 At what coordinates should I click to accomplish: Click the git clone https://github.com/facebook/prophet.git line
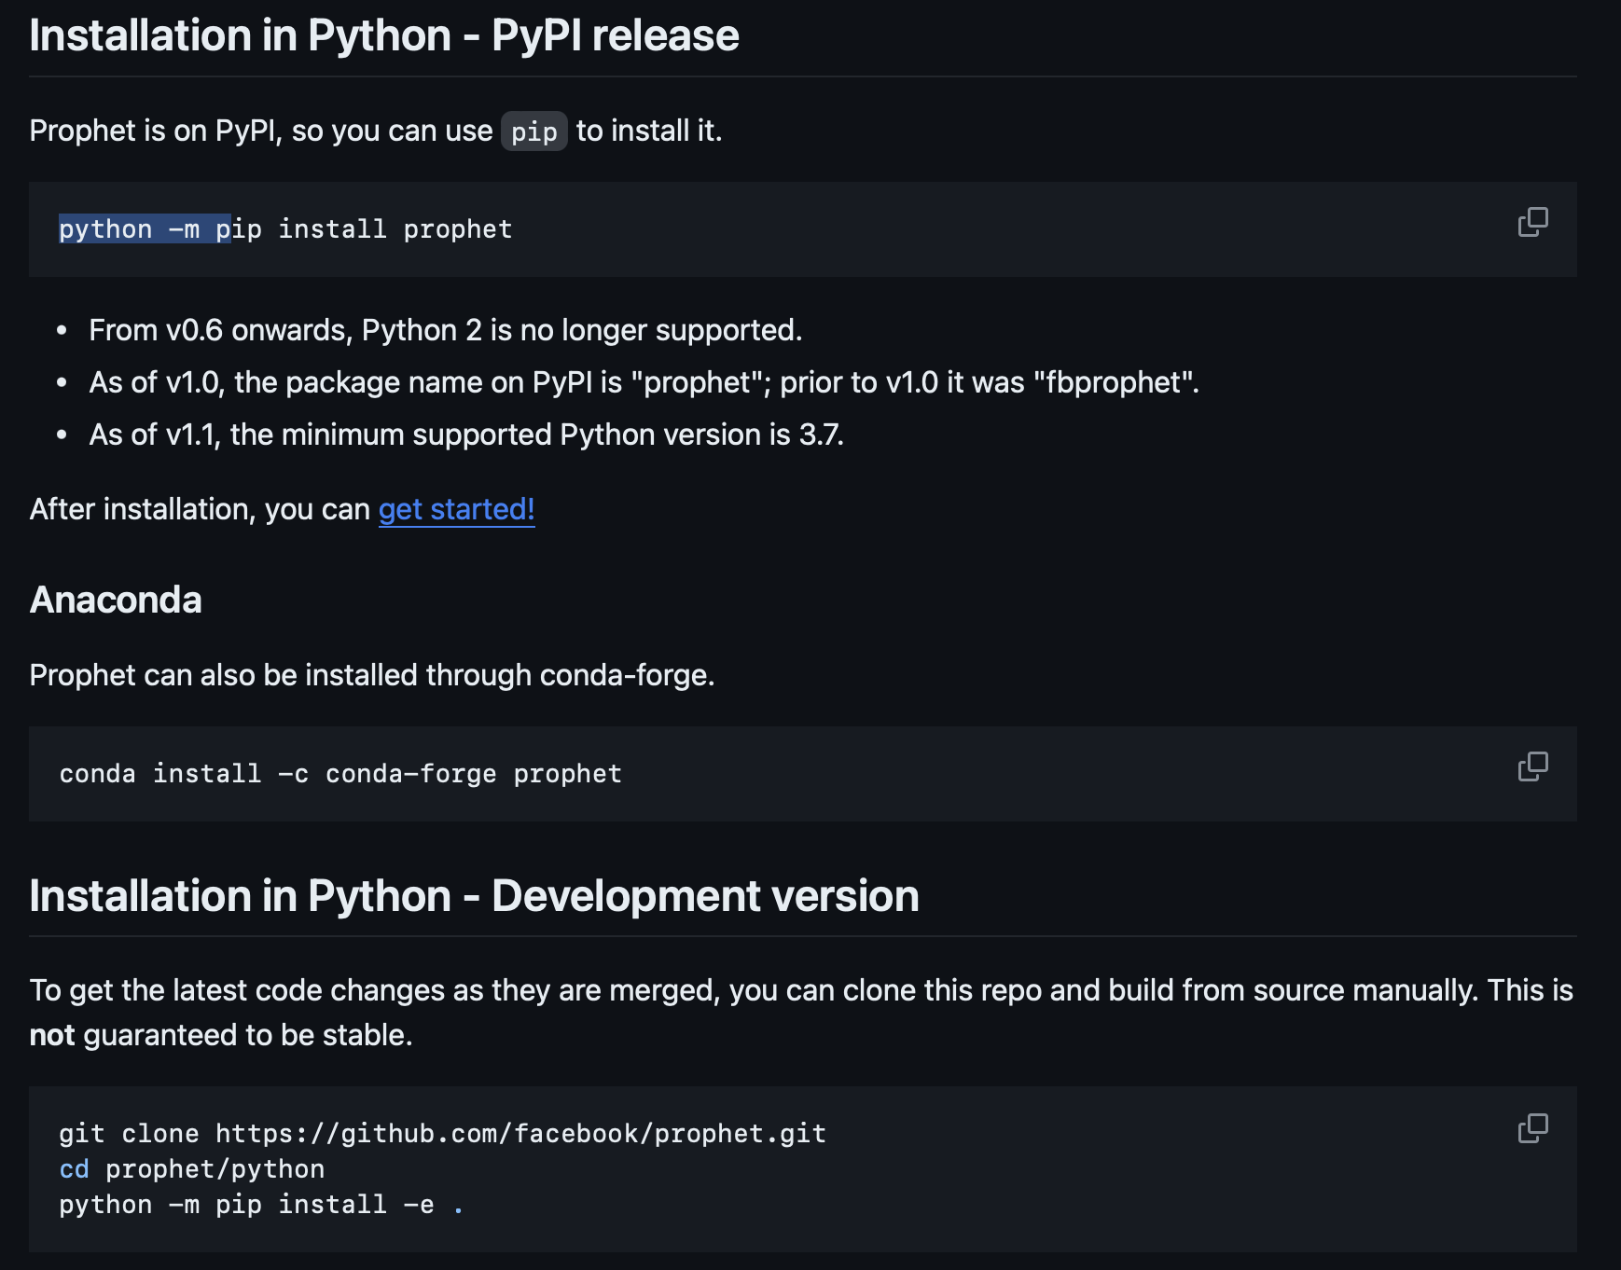click(x=442, y=1134)
